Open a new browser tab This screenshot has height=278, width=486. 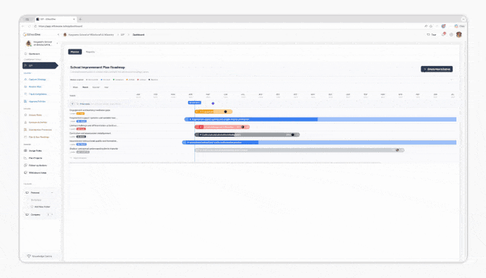[80, 19]
